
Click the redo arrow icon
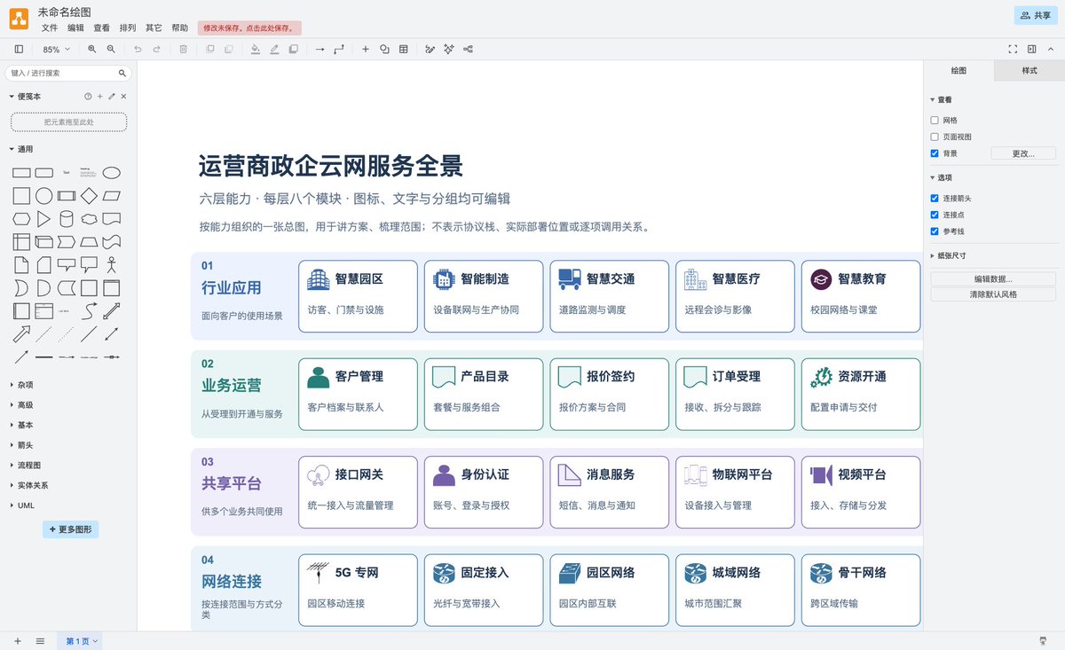pyautogui.click(x=156, y=50)
